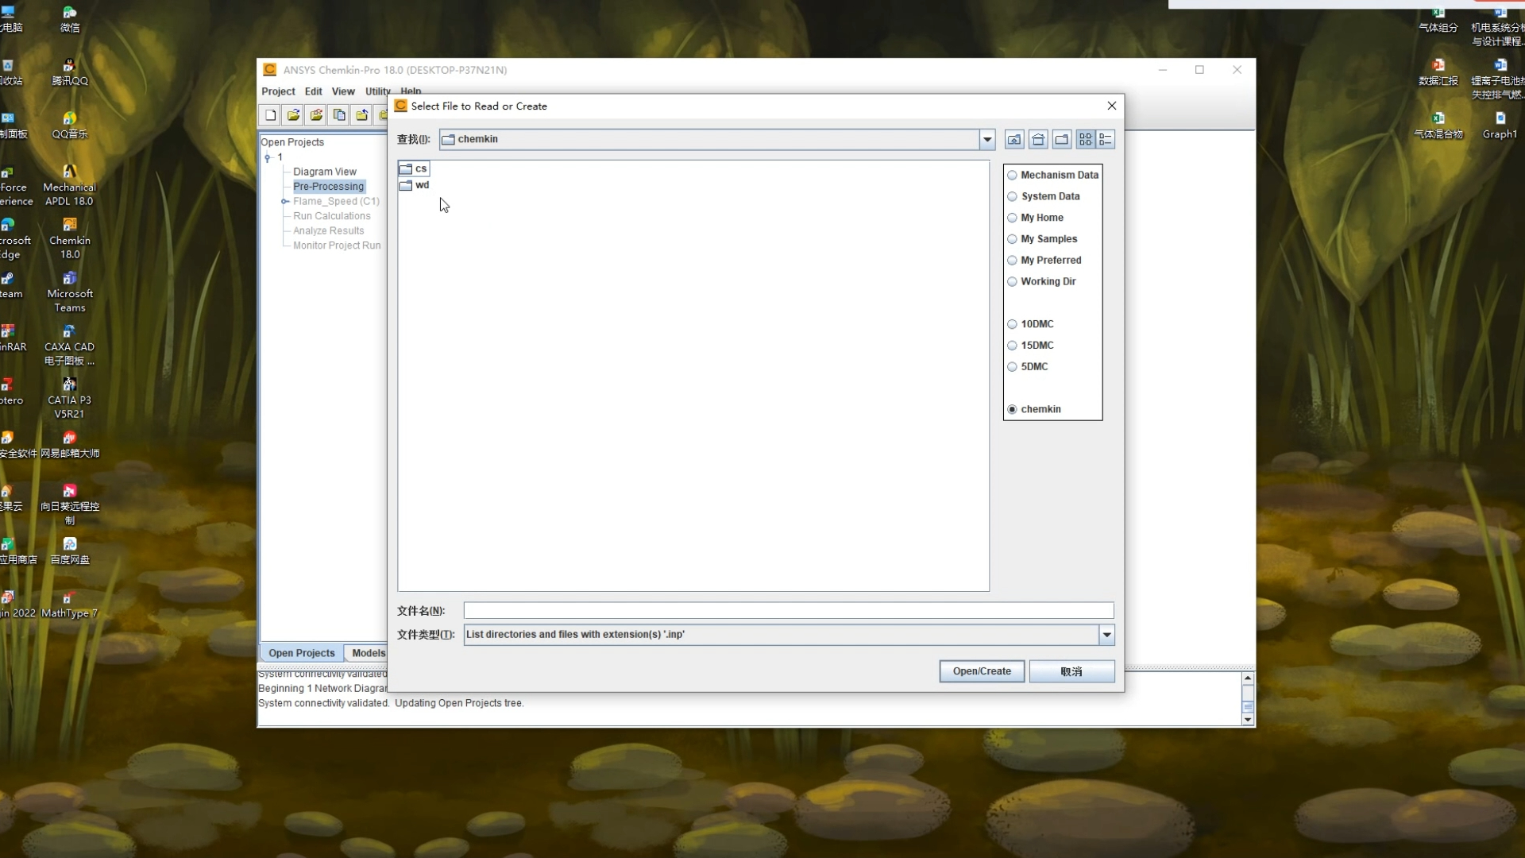Open the Edit menu
1525x858 pixels.
point(314,91)
